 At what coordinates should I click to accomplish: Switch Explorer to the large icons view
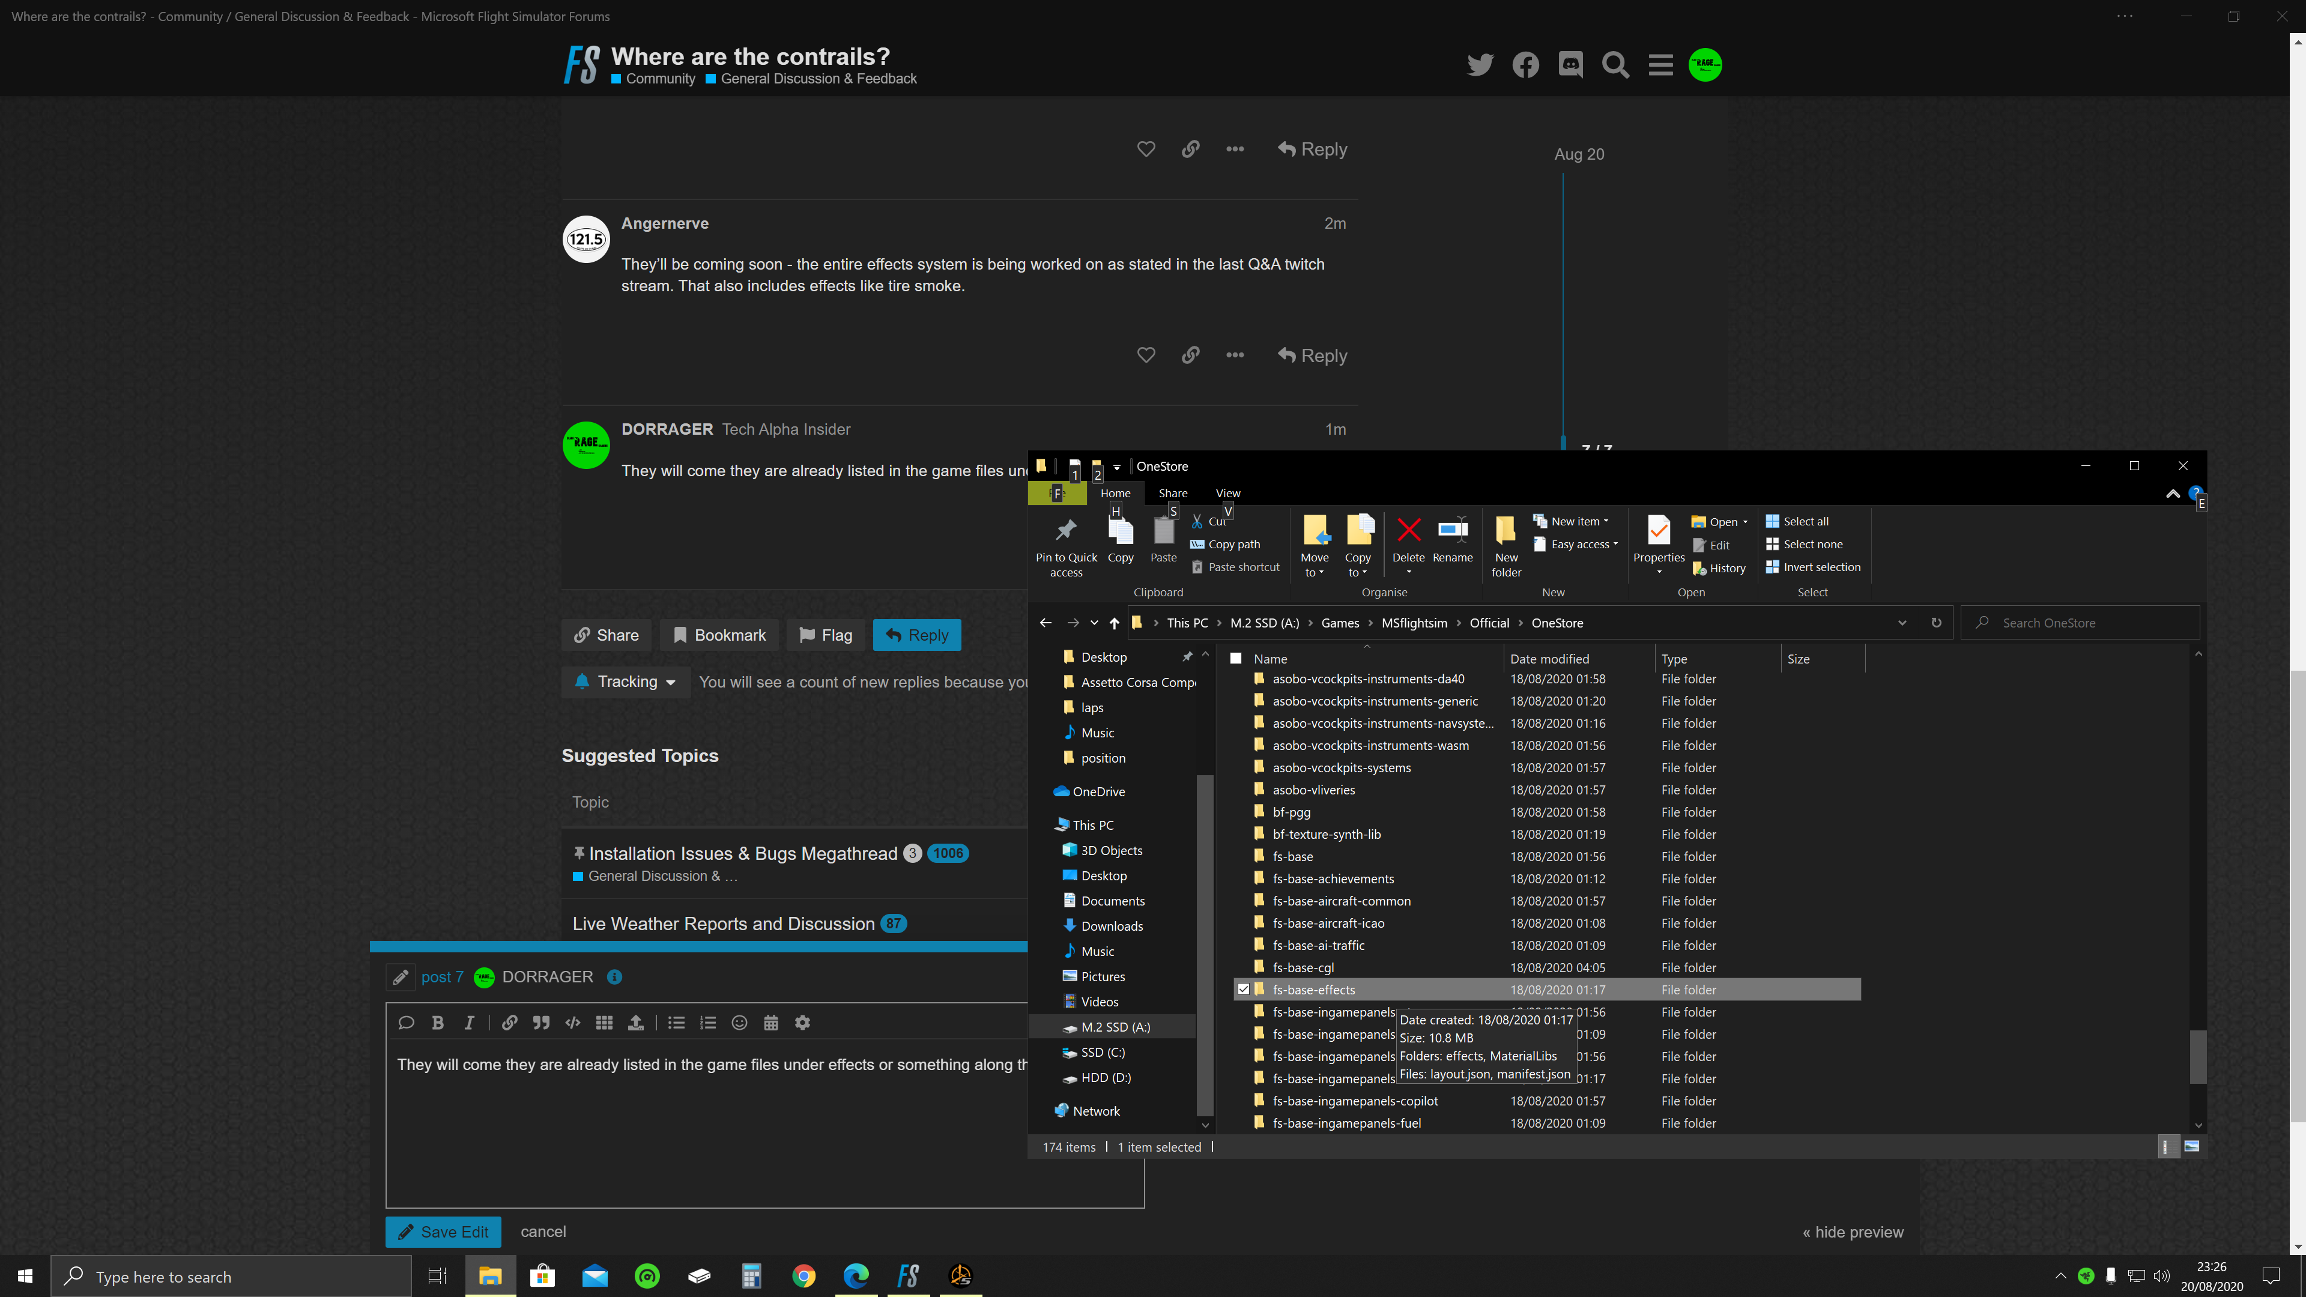pos(2191,1147)
